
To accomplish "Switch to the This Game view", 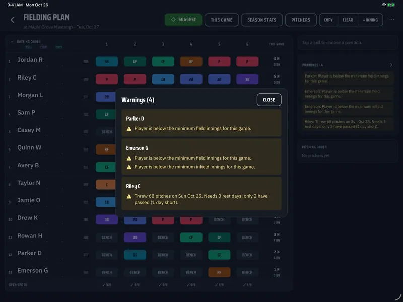I will tap(222, 20).
